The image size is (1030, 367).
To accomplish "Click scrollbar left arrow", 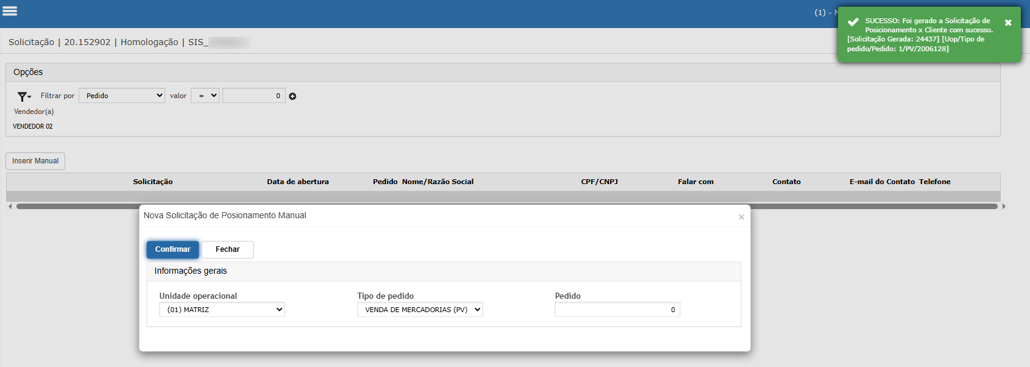I will pyautogui.click(x=10, y=207).
